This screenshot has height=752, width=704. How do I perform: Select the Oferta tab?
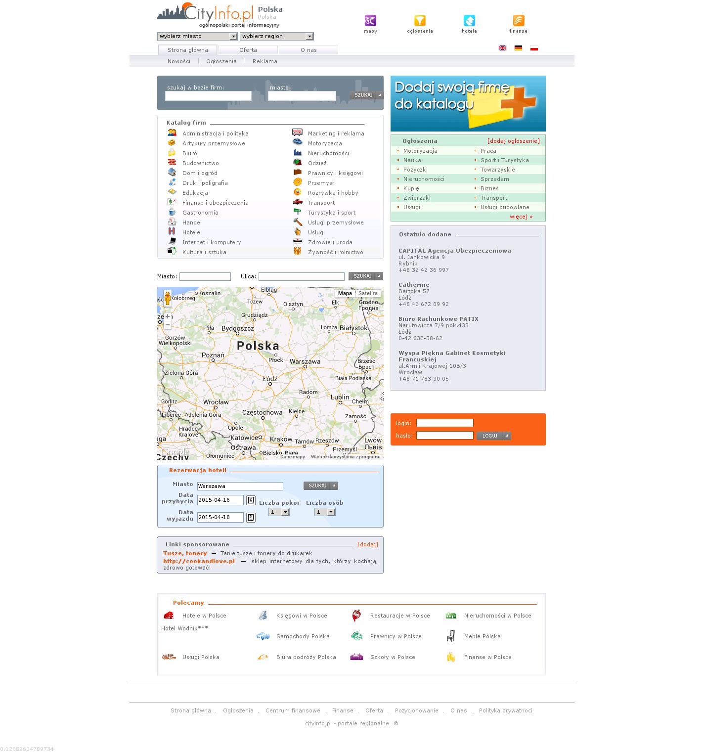[x=248, y=50]
